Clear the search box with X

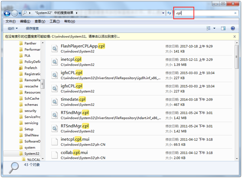[x=235, y=13]
